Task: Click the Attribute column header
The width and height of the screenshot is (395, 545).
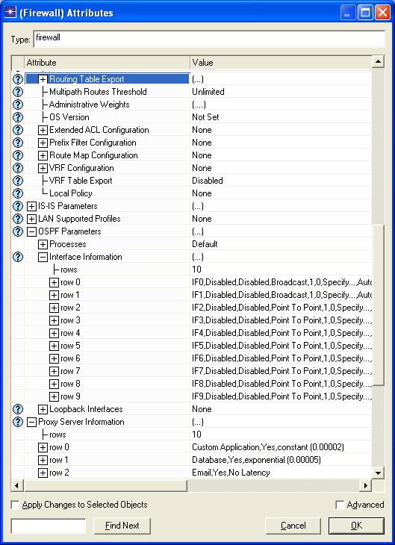Action: pyautogui.click(x=107, y=63)
